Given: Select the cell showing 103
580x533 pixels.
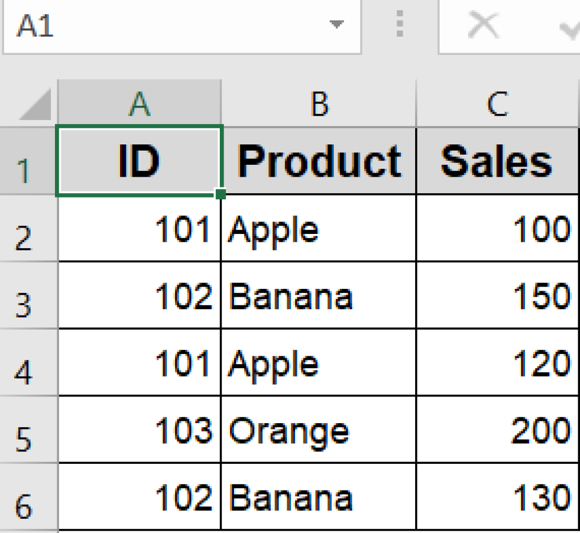Looking at the screenshot, I should click(139, 429).
